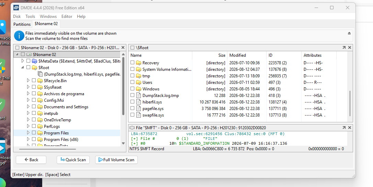Screen dimensions: 373x187
Task: Tick the Archivos de programa checkbox
Action: click(x=34, y=94)
